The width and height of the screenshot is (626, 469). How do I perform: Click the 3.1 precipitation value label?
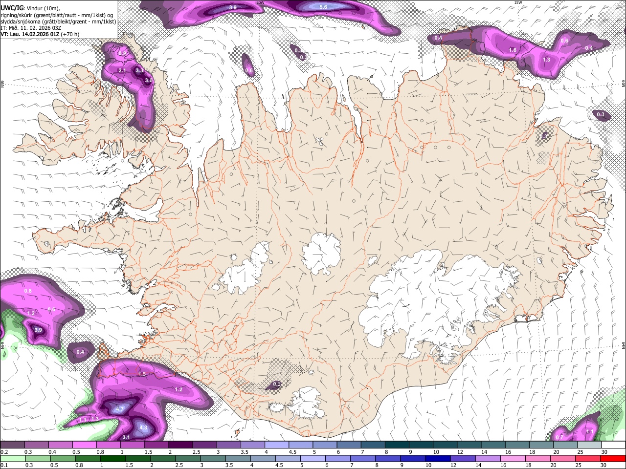126,437
